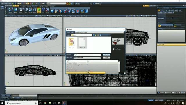Close the Import dialog
Image resolution: width=186 pixels, height=105 pixels.
124,29
